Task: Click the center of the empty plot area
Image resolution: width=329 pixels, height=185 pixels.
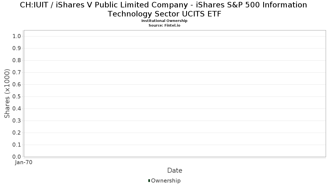Action: coord(175,93)
